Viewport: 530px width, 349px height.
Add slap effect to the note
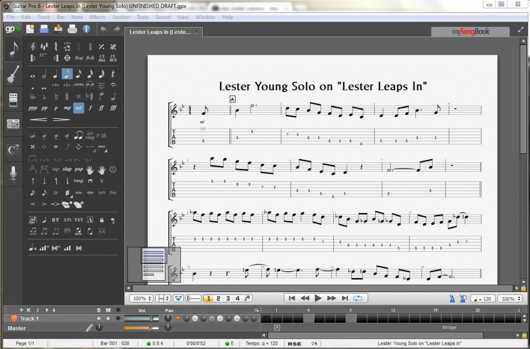(x=67, y=169)
